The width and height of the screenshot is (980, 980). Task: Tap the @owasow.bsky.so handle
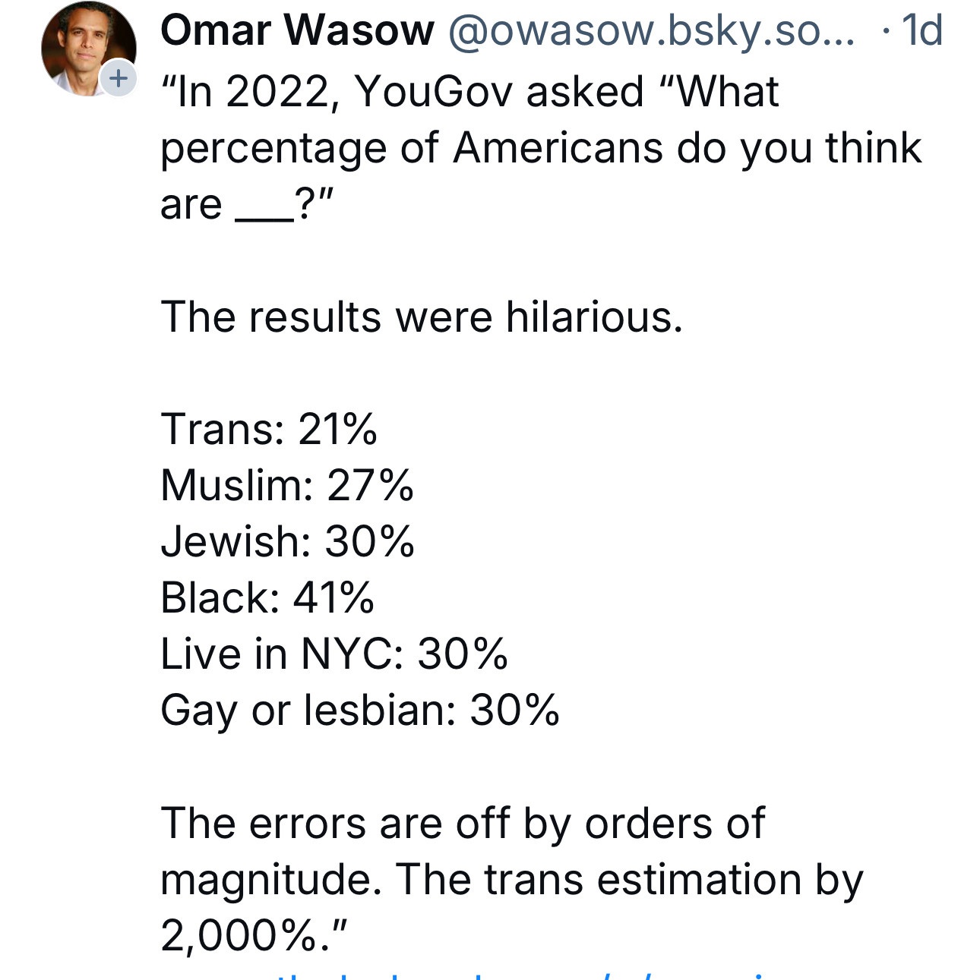651,31
